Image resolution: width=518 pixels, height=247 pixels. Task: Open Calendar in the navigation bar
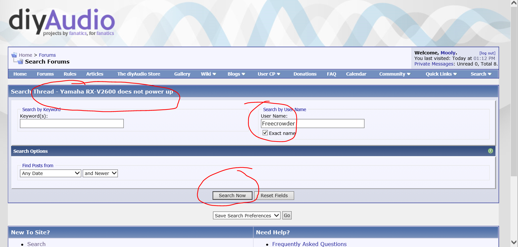(356, 74)
